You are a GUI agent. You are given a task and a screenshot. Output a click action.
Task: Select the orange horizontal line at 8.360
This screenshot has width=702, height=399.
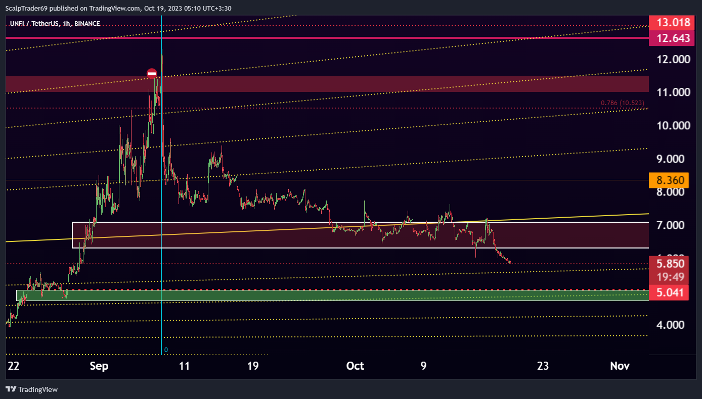327,180
